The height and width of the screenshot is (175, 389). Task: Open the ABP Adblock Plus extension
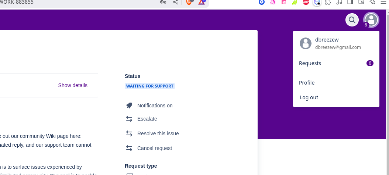click(x=306, y=2)
